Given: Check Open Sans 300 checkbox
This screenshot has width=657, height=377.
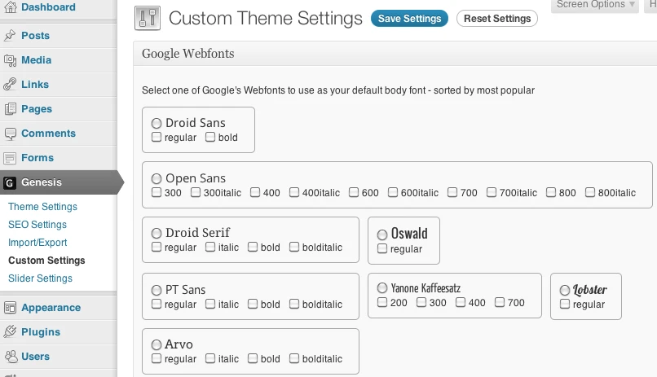Looking at the screenshot, I should 157,192.
